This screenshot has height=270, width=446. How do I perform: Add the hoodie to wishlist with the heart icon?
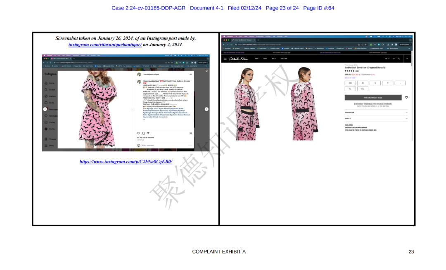pos(406,97)
